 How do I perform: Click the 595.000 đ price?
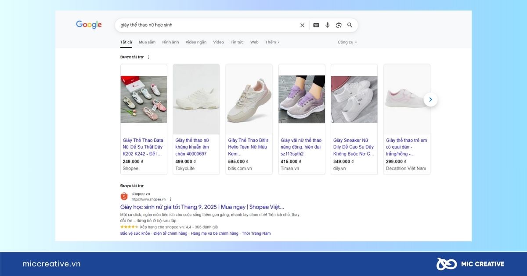click(x=238, y=161)
